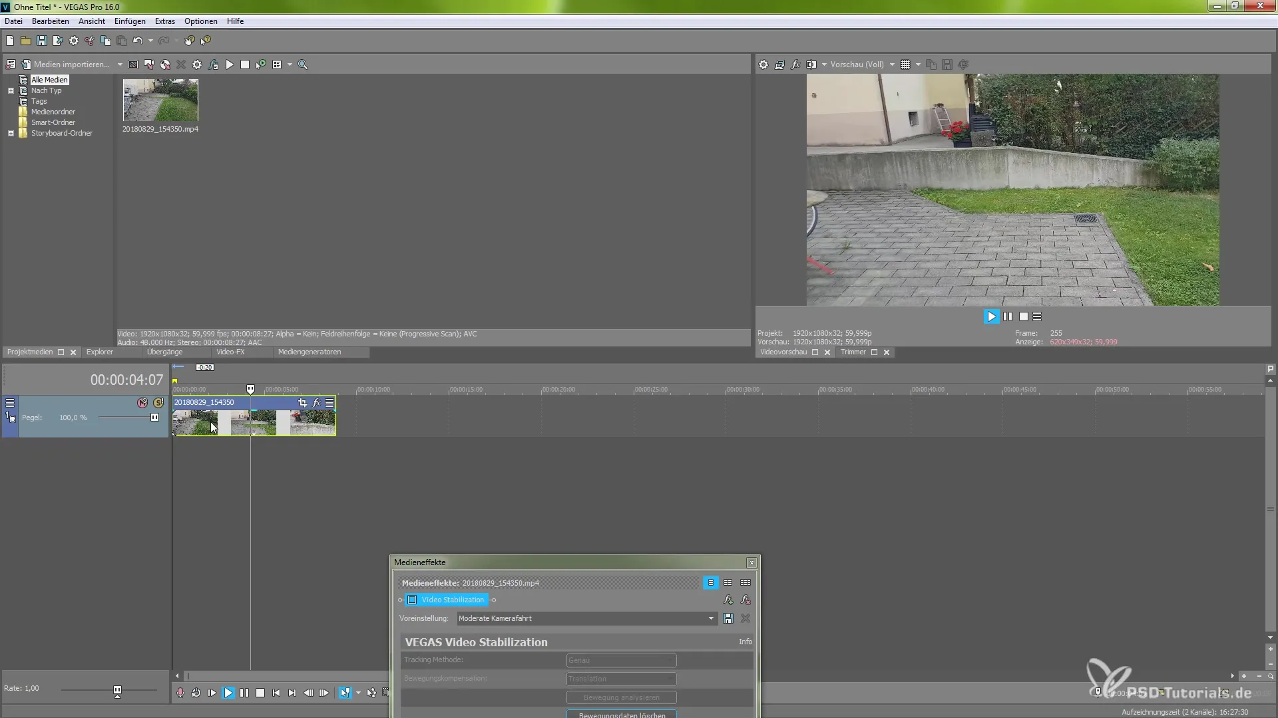Screen dimensions: 1278x718
Task: Open event pan/crop icon on clip 20180829_154350
Action: 303,403
